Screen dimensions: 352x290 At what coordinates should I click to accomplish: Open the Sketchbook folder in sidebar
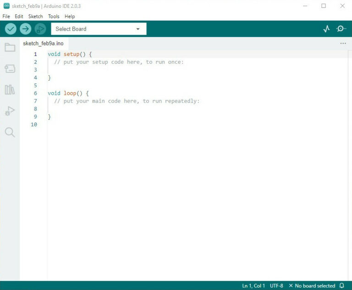[10, 47]
